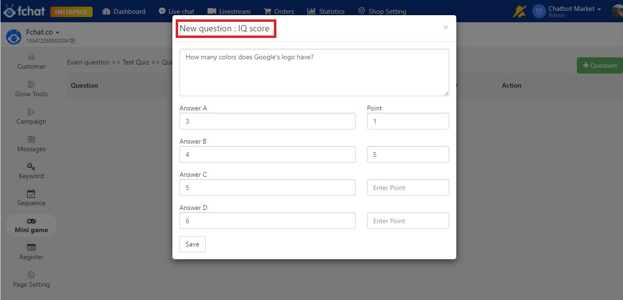Click the Answer D input field
623x300 pixels.
click(x=267, y=221)
